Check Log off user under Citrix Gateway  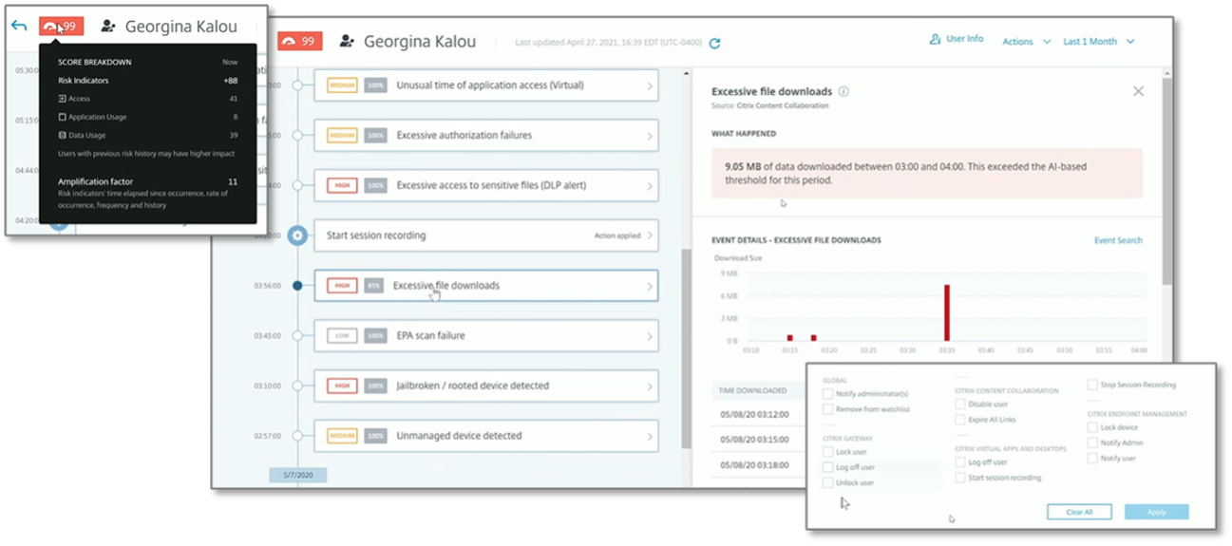(828, 467)
